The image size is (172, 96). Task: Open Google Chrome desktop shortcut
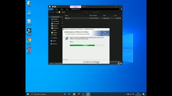pyautogui.click(x=29, y=41)
